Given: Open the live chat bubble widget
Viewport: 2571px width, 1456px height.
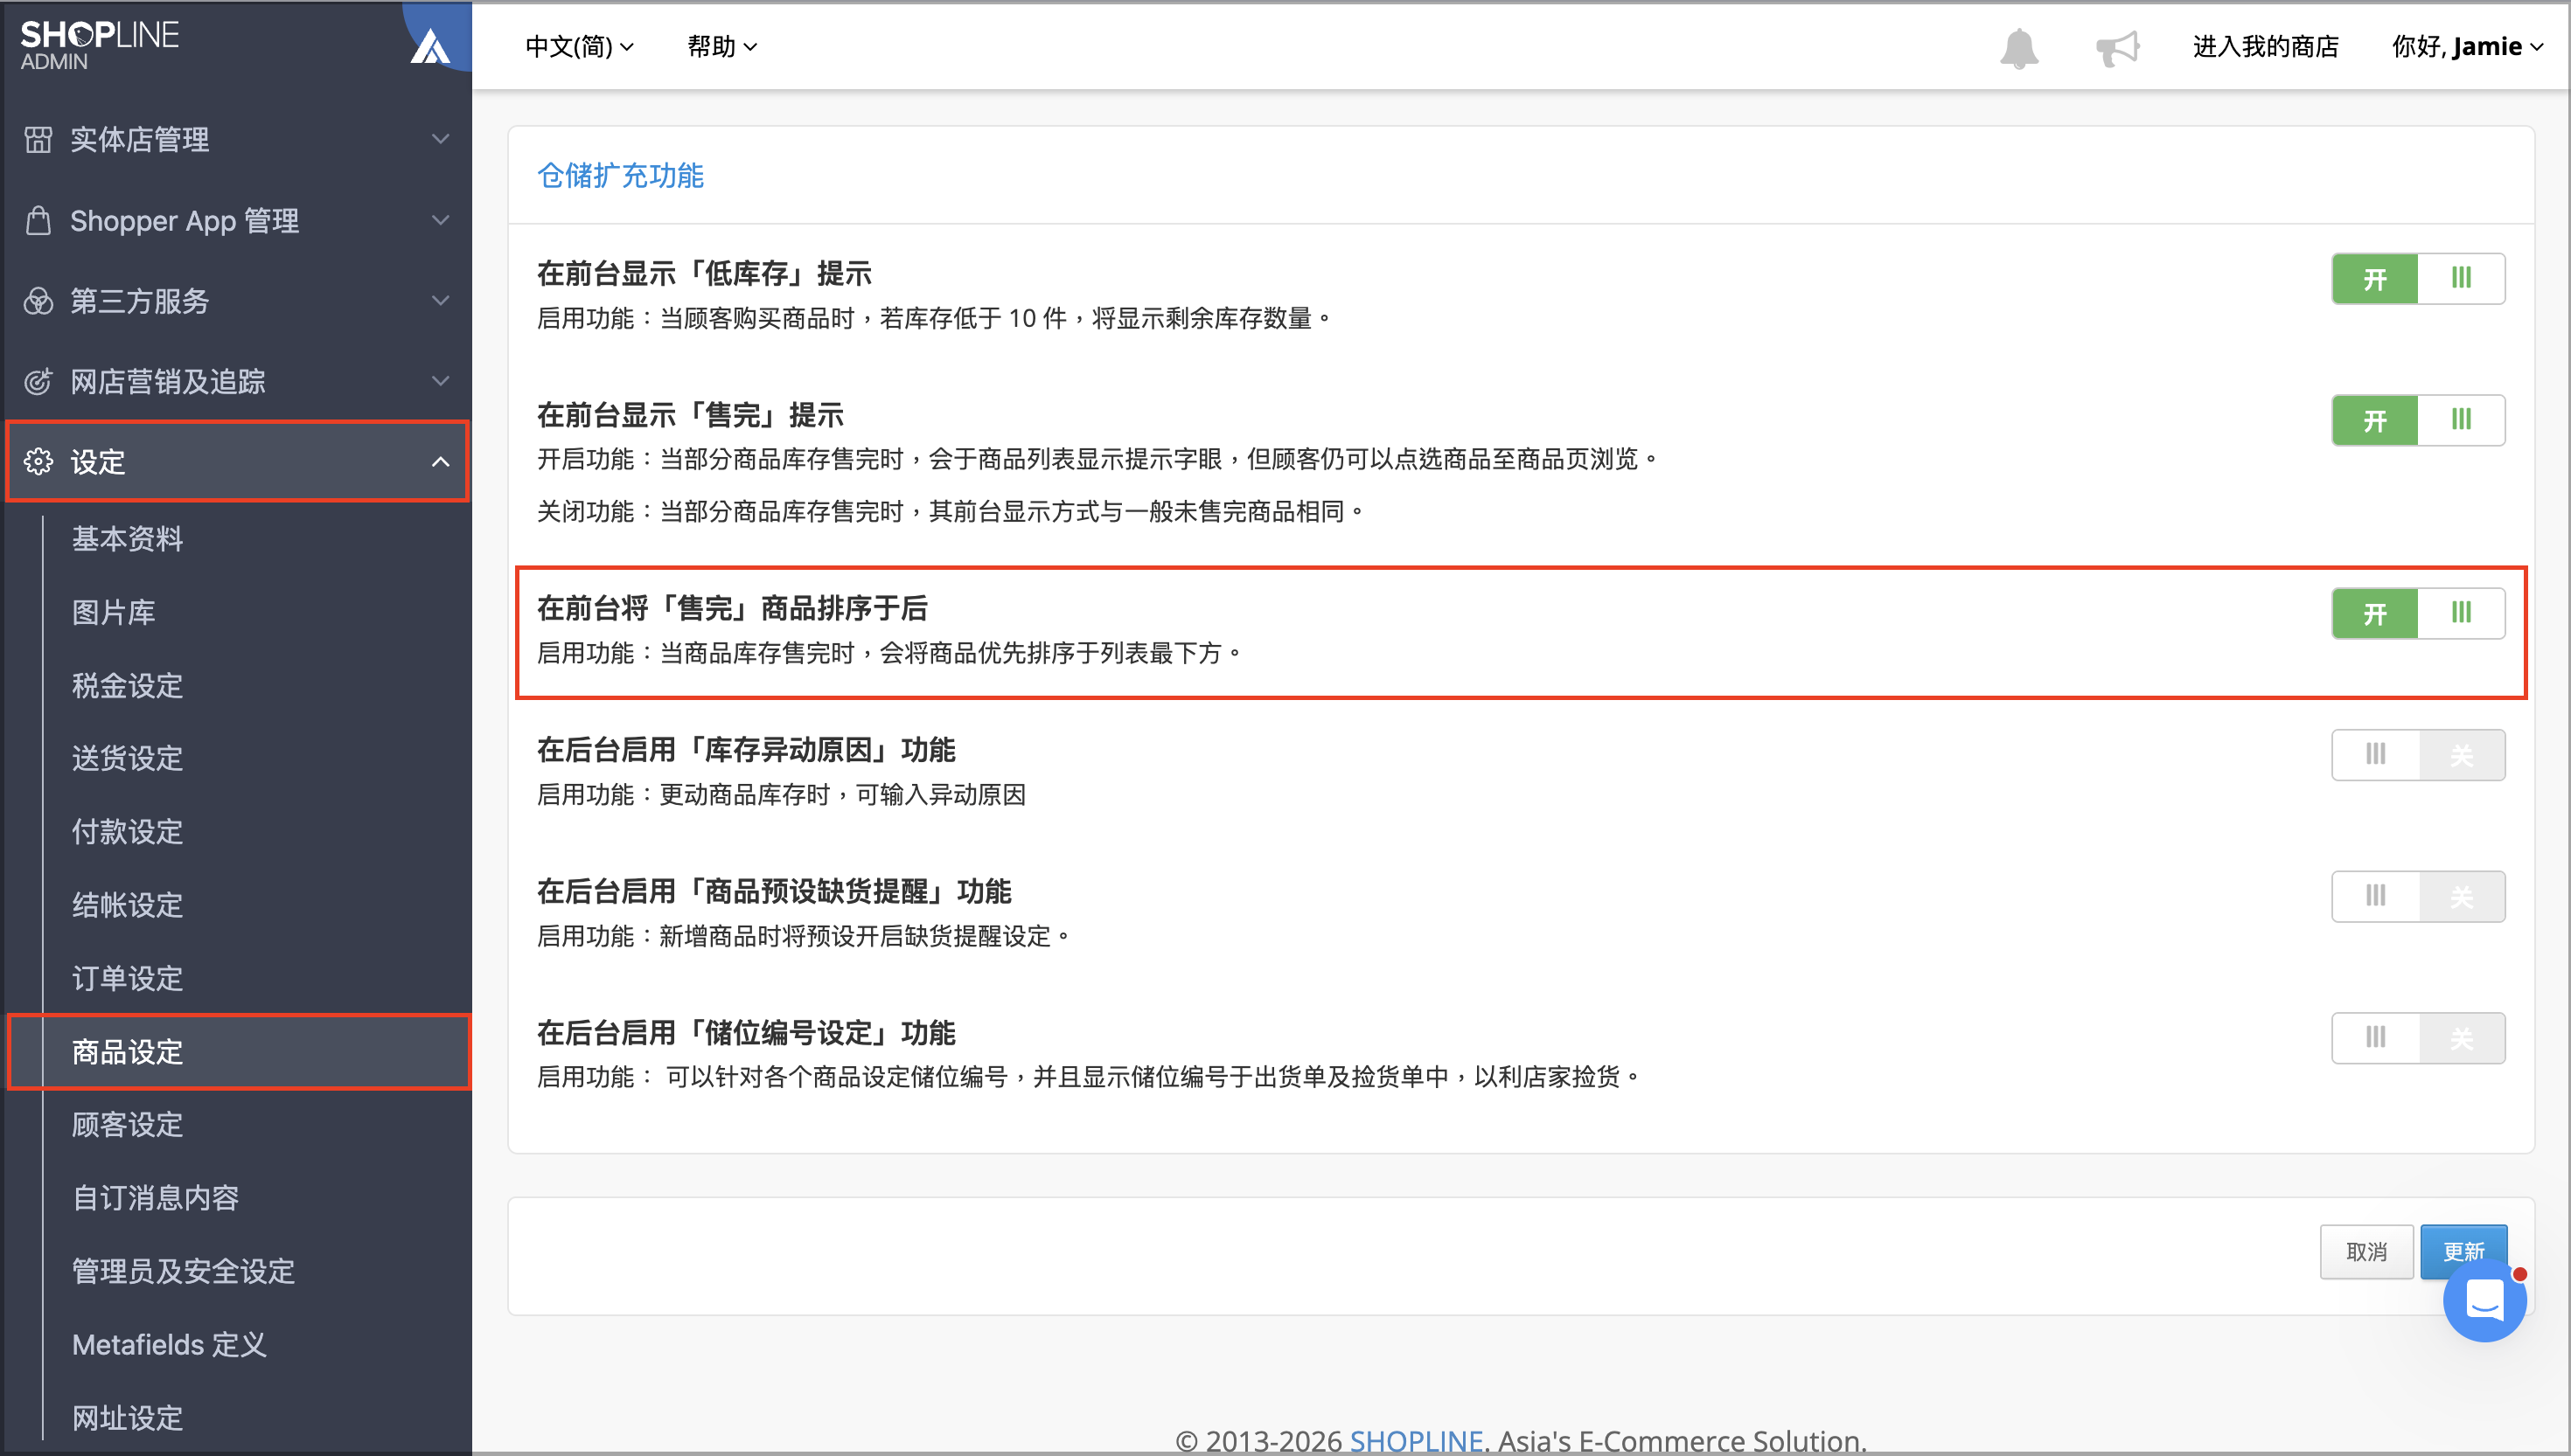Looking at the screenshot, I should click(2485, 1301).
